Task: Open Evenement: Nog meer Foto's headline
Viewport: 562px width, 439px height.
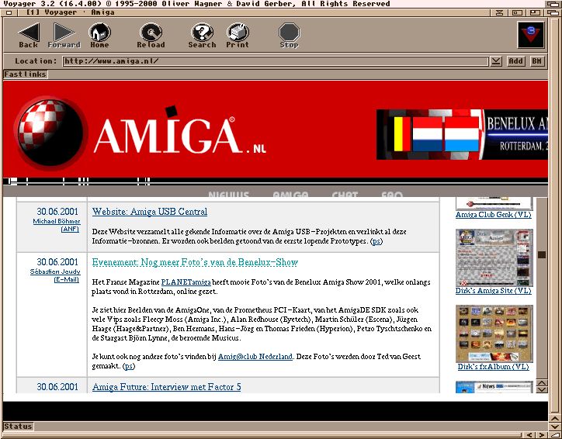Action: coord(195,262)
